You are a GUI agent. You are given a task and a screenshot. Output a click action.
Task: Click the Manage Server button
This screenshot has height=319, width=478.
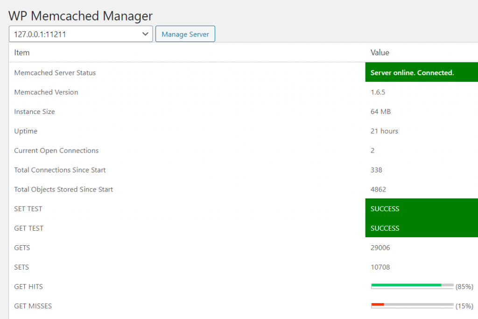[x=185, y=34]
